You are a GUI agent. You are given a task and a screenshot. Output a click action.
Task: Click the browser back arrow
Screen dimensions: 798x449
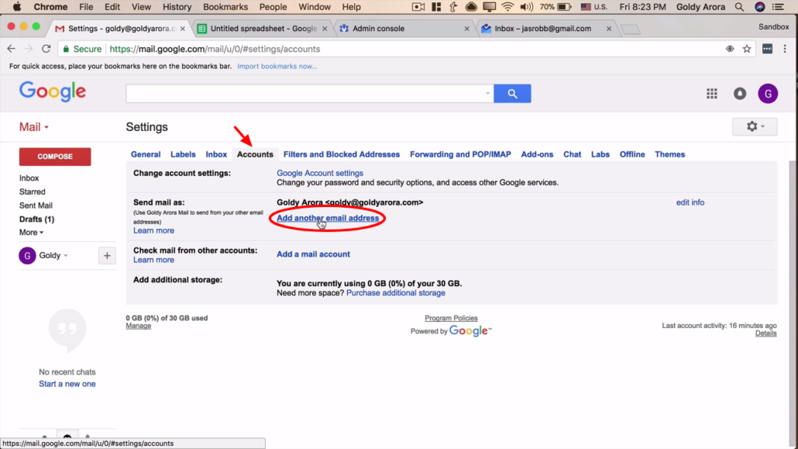(x=11, y=49)
